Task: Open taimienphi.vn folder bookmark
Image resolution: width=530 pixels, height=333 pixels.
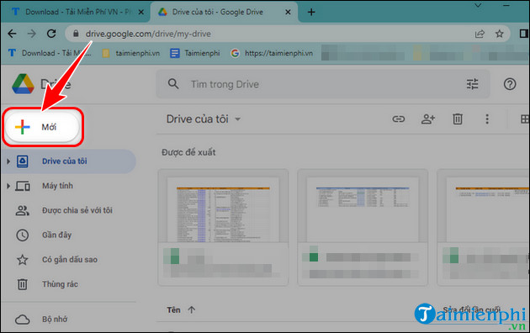Action: (131, 53)
